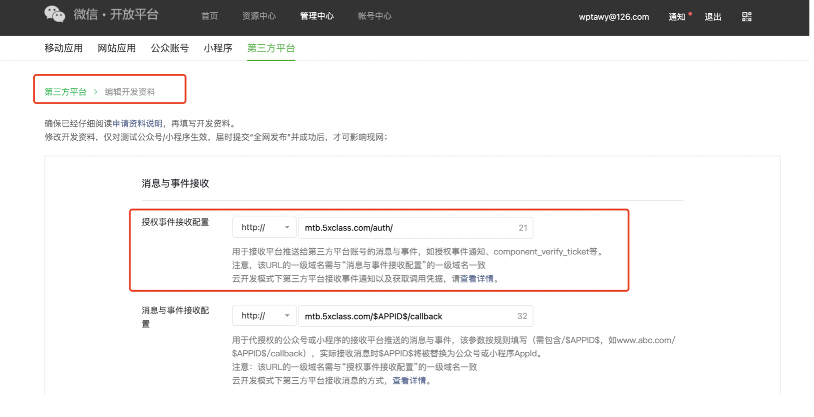
Task: Switch to the 公众账号 tab
Action: pos(170,48)
